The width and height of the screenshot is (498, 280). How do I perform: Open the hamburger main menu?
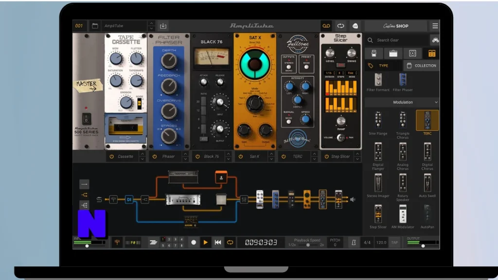click(435, 26)
